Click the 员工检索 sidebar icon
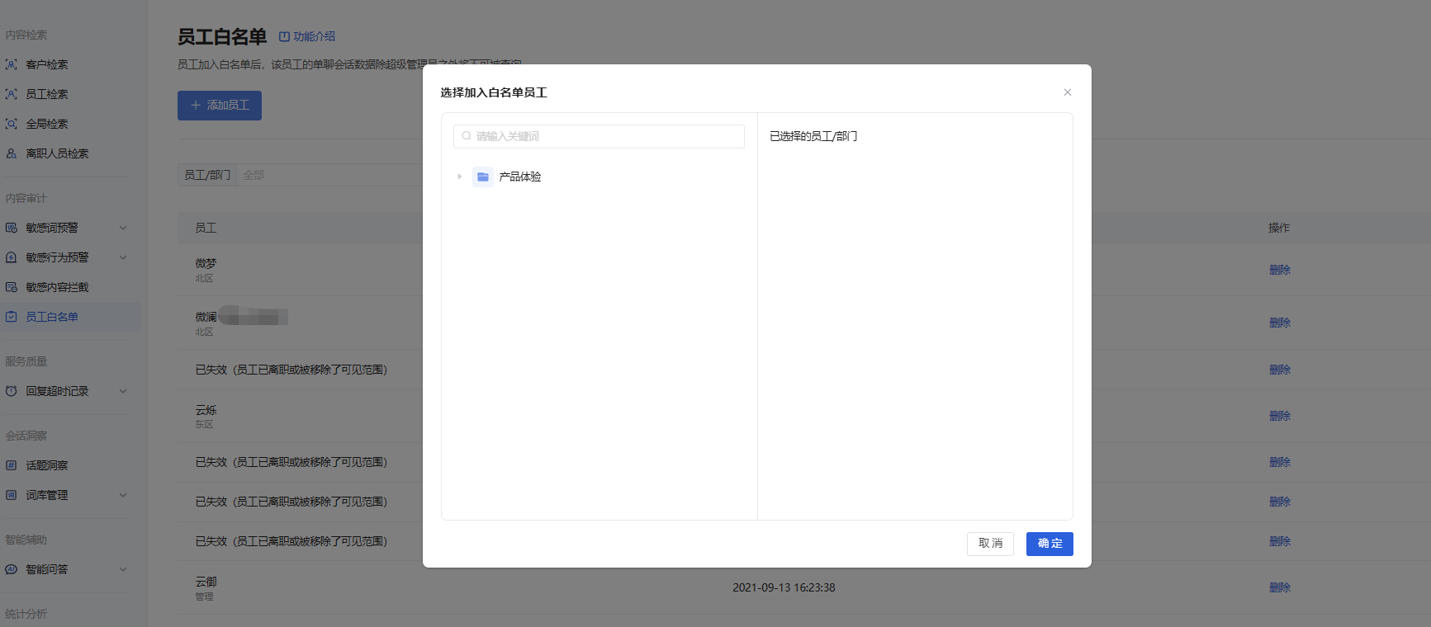This screenshot has width=1431, height=627. click(x=12, y=94)
